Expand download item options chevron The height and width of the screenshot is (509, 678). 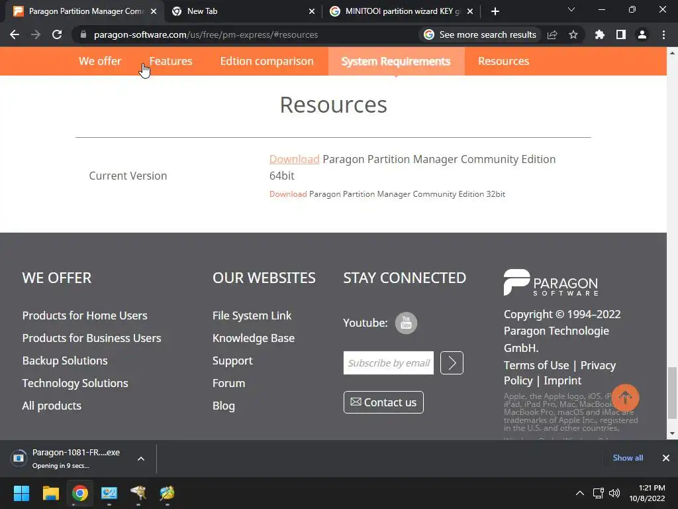pos(141,459)
